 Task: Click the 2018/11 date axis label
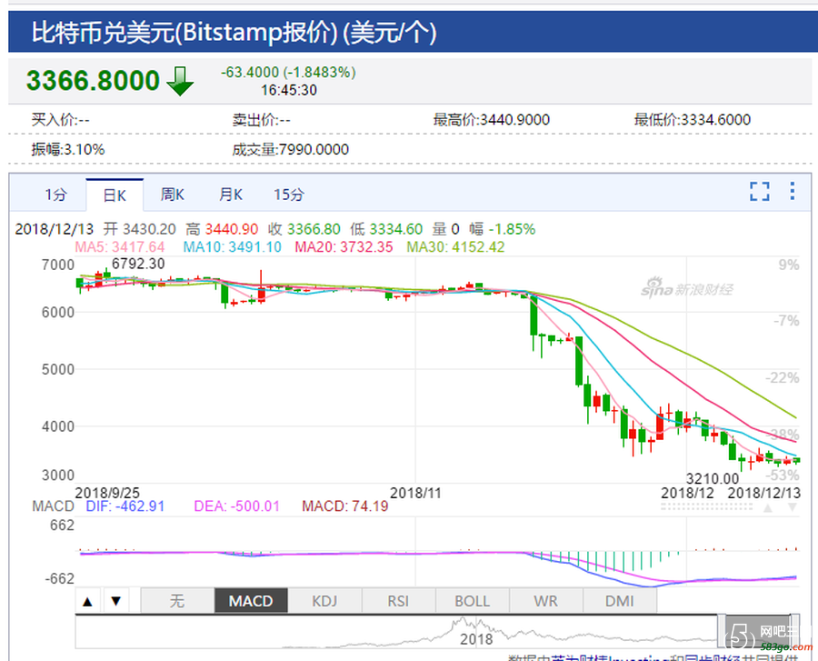coord(415,493)
